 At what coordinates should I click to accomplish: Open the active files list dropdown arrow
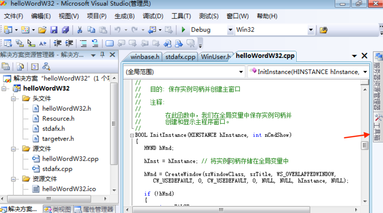(354, 56)
